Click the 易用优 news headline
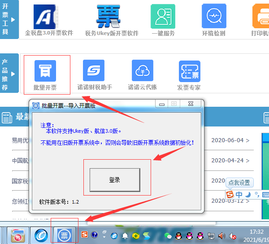This screenshot has width=269, height=244. 20,140
